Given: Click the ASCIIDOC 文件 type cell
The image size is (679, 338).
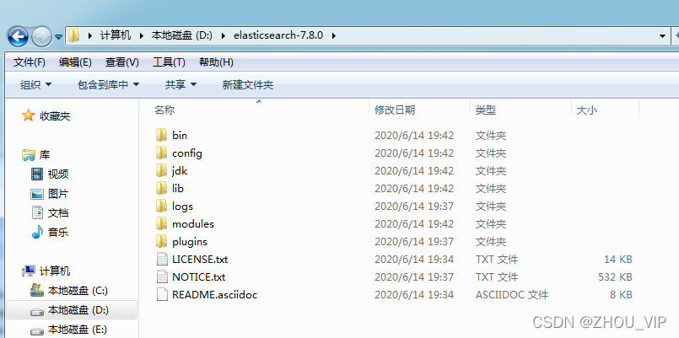Looking at the screenshot, I should click(512, 295).
